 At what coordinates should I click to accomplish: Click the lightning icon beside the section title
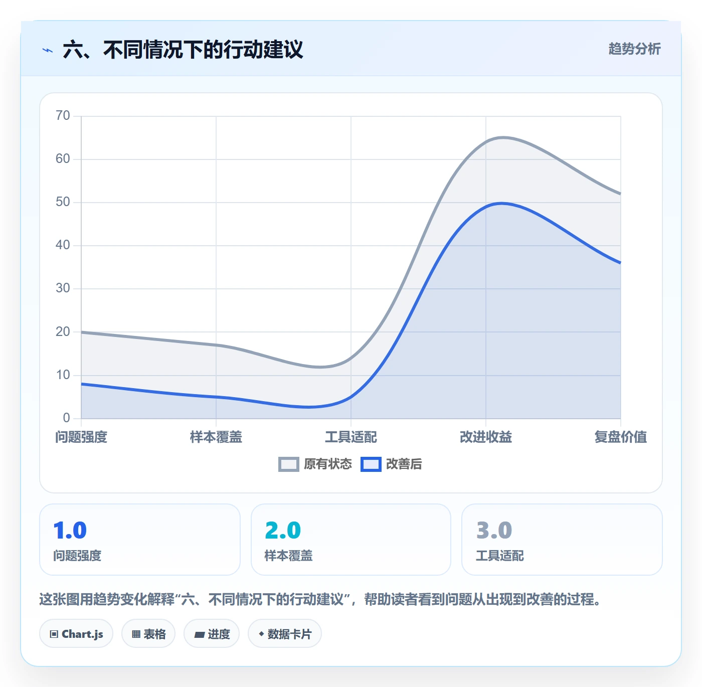tap(48, 50)
